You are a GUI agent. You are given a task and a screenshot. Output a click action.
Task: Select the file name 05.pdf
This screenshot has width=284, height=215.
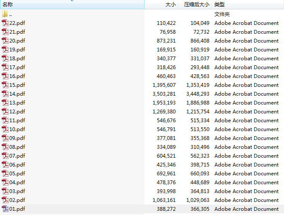(x=17, y=174)
